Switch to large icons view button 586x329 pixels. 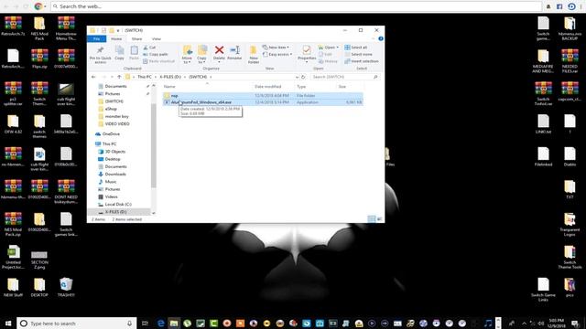coord(379,219)
